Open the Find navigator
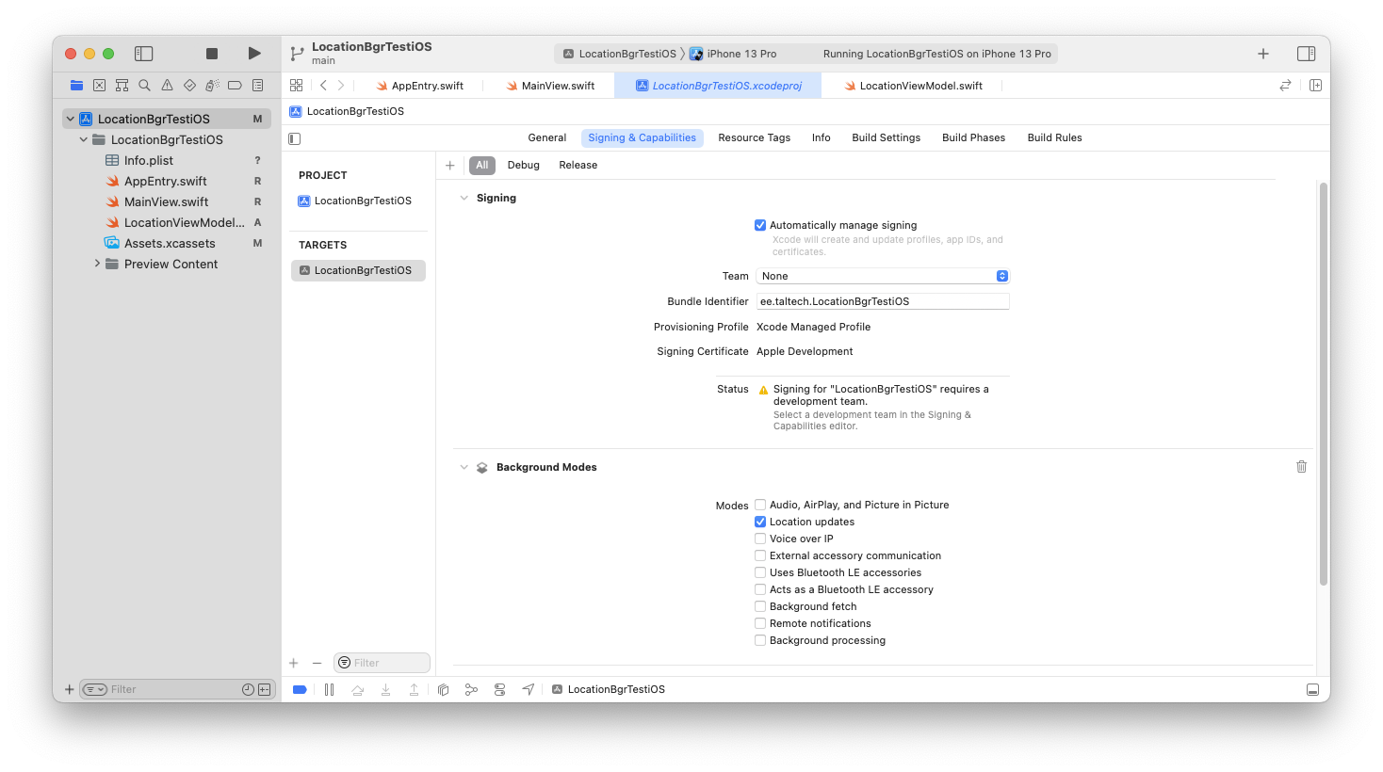The height and width of the screenshot is (772, 1383). [144, 85]
